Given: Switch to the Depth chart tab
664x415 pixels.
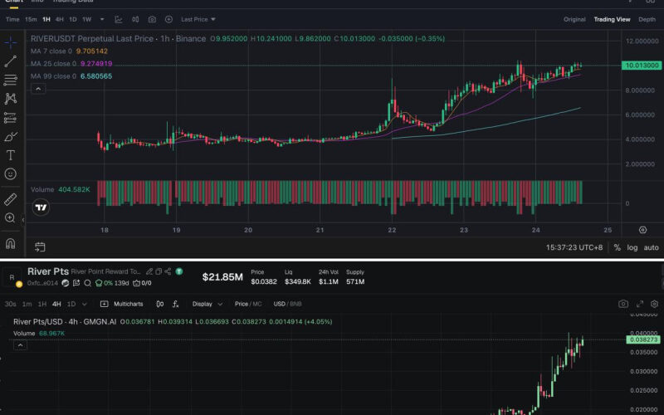Looking at the screenshot, I should pyautogui.click(x=646, y=19).
